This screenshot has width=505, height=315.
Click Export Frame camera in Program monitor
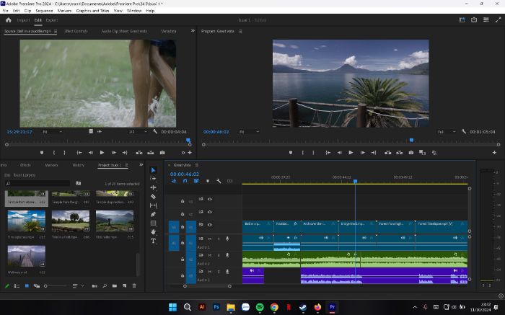pos(411,153)
